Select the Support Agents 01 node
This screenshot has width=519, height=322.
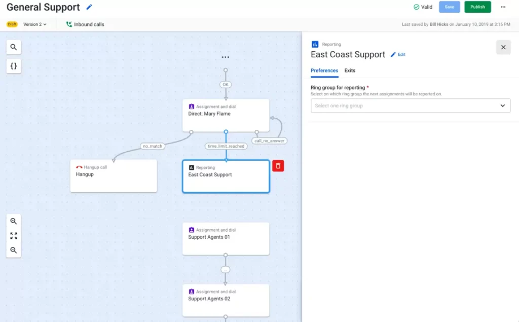(x=226, y=238)
